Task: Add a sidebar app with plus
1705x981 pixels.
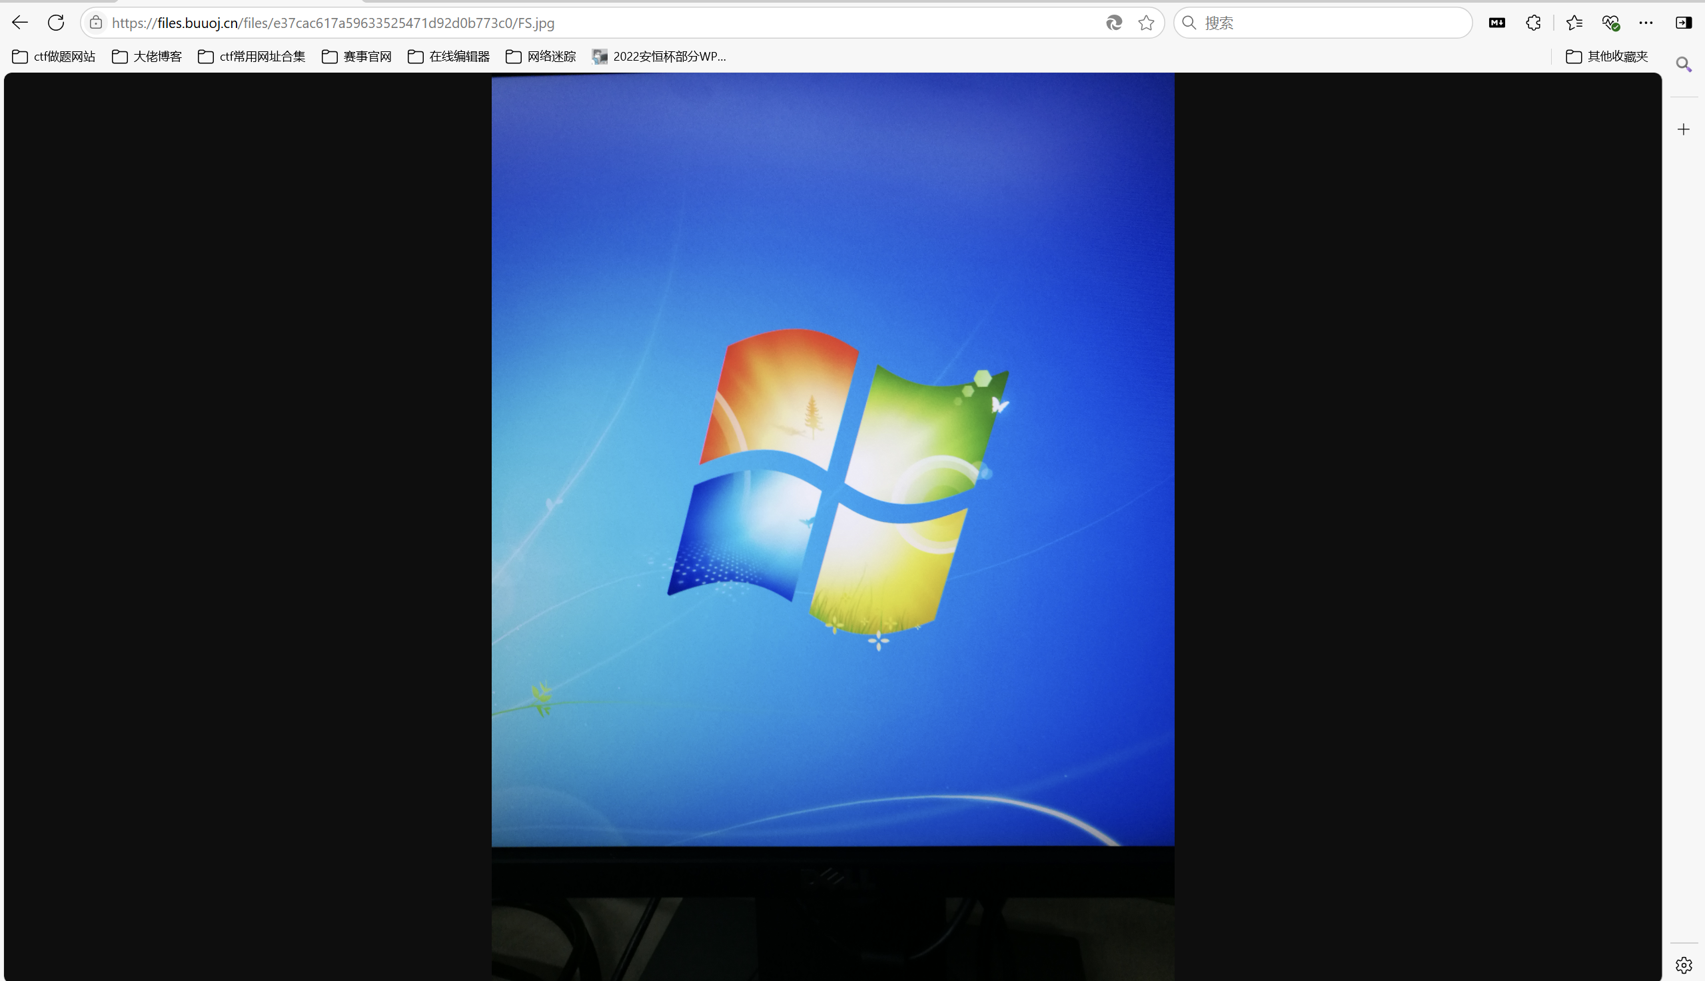Action: click(x=1684, y=129)
